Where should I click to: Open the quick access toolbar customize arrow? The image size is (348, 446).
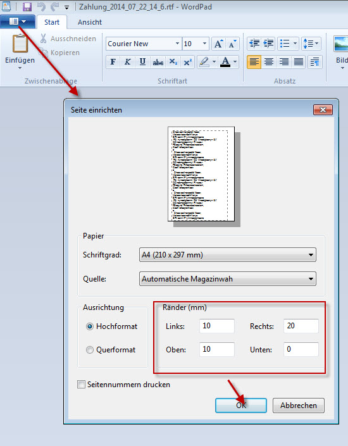67,8
